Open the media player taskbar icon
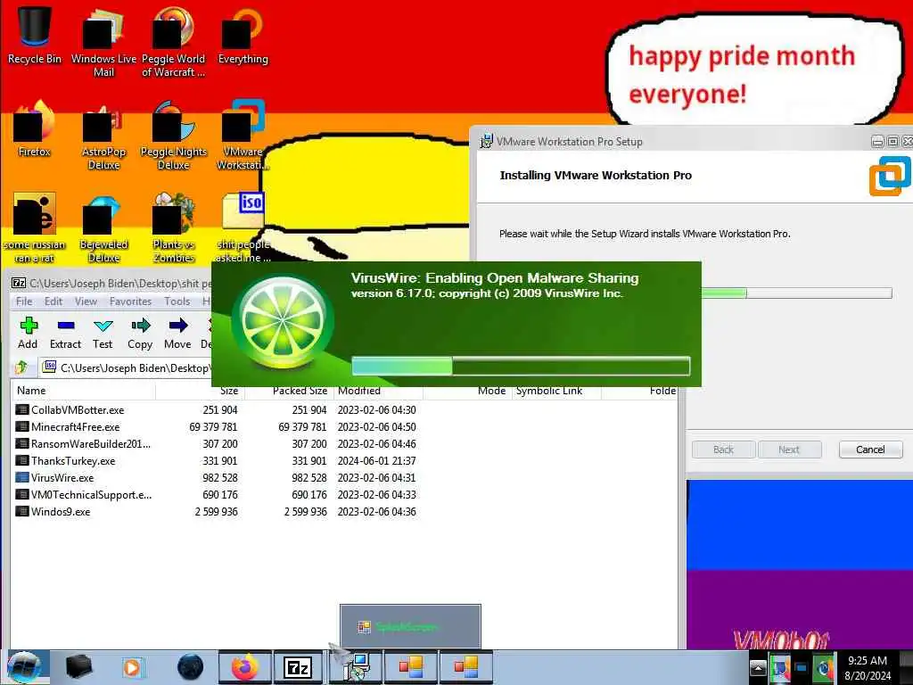This screenshot has height=685, width=913. (132, 667)
